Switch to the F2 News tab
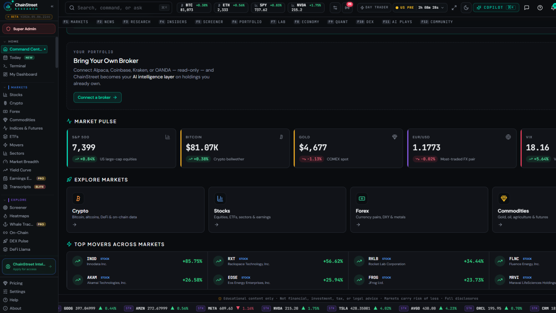 (x=105, y=22)
